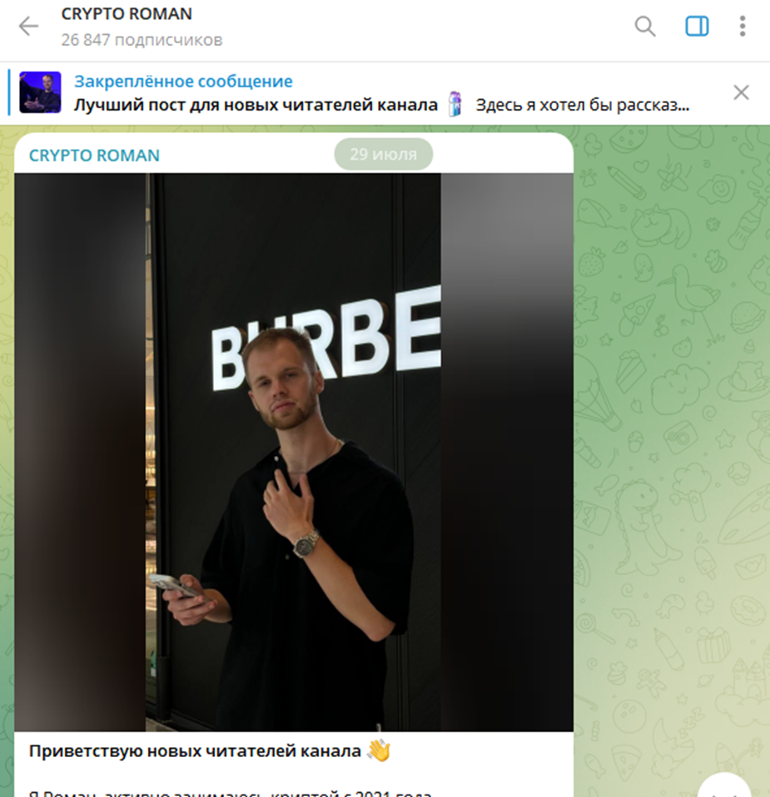Viewport: 770px width, 797px height.
Task: Click the 26 847 подписчиков subscriber count
Action: (x=142, y=40)
